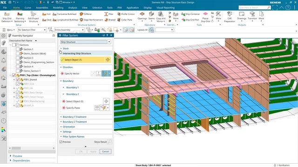
Task: Toggle P001_Top assembly checkbox
Action: pos(14,75)
